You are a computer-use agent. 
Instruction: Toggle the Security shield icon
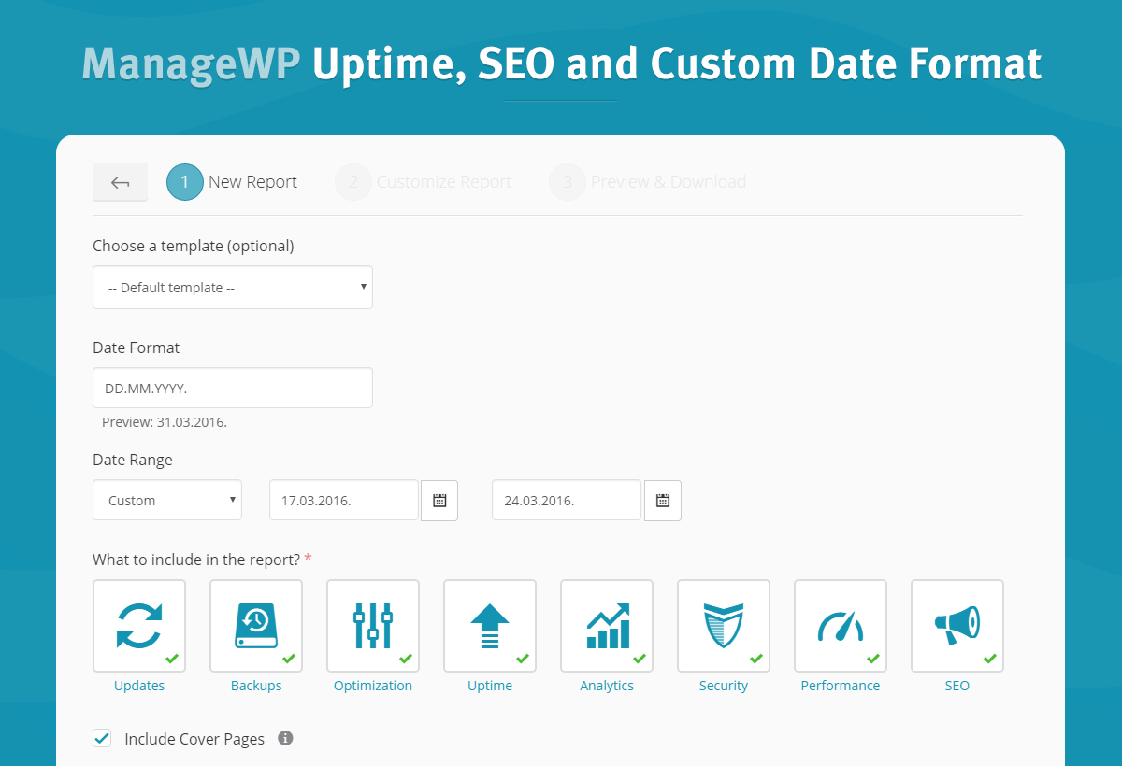click(x=724, y=626)
